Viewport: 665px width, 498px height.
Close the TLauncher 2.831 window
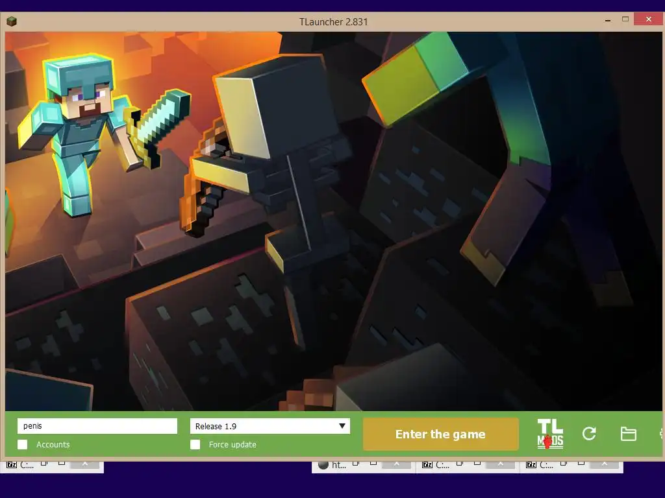(649, 19)
